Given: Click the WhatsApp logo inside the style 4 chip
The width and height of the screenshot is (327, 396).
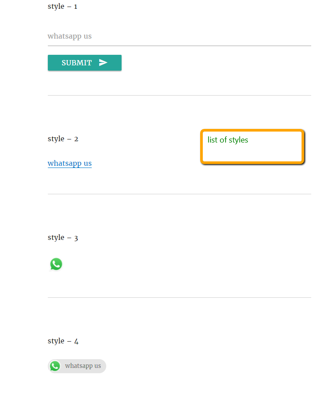Looking at the screenshot, I should pos(55,366).
